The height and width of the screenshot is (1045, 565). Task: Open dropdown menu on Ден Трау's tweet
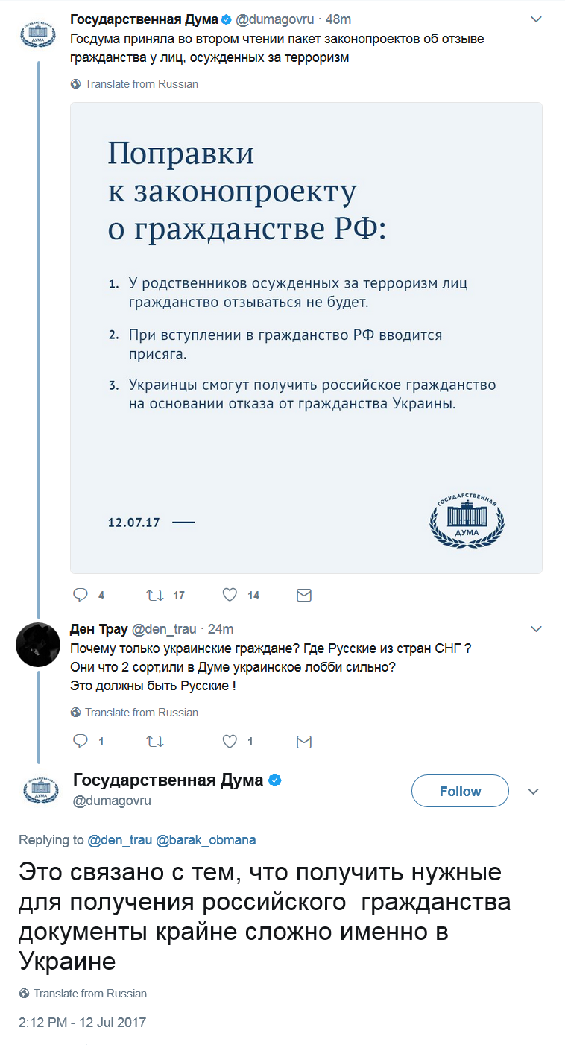[535, 630]
